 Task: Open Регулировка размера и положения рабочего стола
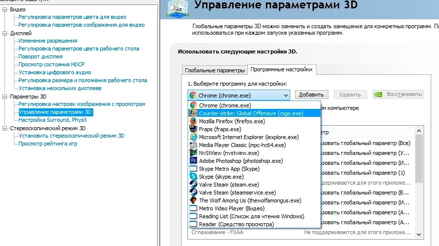(x=83, y=80)
